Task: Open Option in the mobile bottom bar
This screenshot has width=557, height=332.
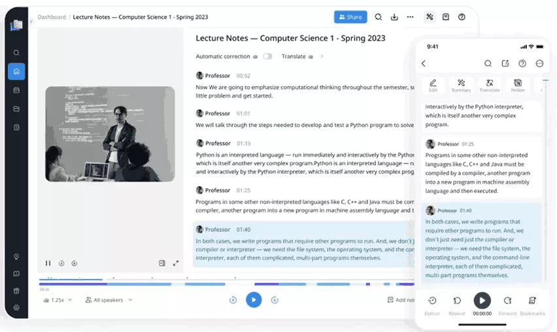Action: [432, 305]
